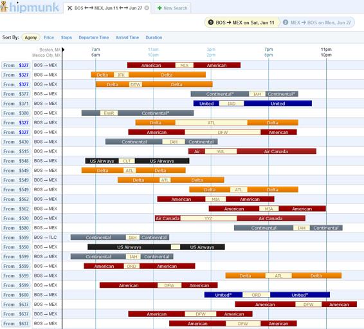Choose the $580 Continental fare button
364x329 pixels.
16,228
